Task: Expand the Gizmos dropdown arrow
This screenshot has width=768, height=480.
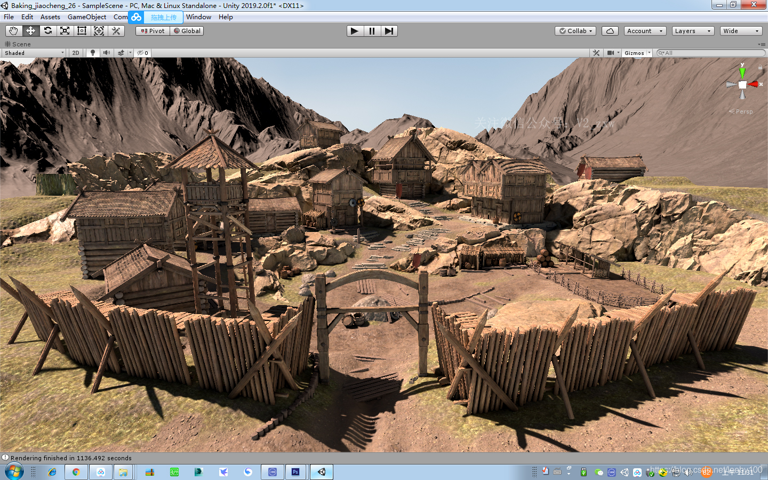Action: (x=649, y=53)
